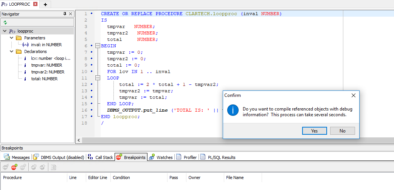
Task: Click the edit breakpoint icon with checkmark
Action: [x=6, y=167]
